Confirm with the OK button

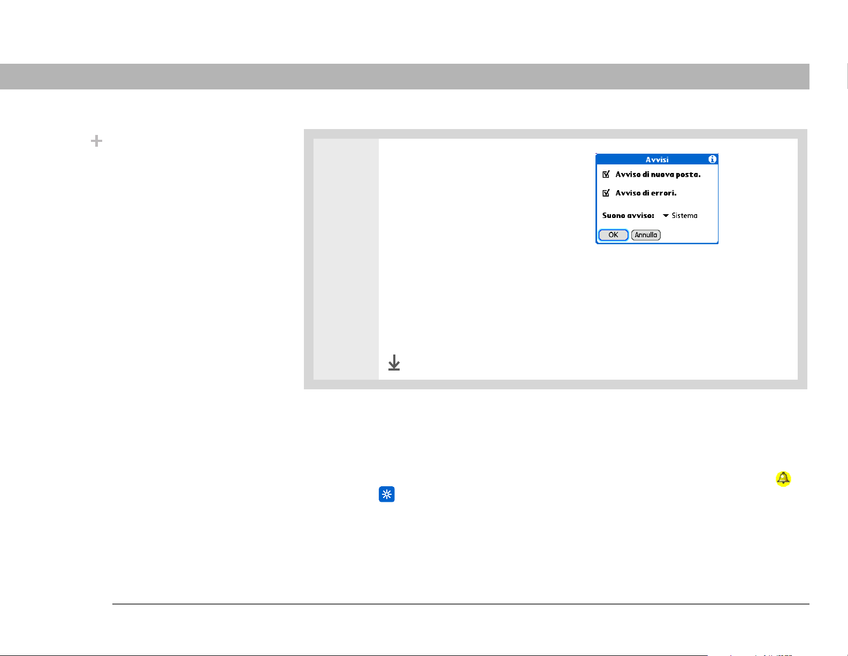point(613,235)
